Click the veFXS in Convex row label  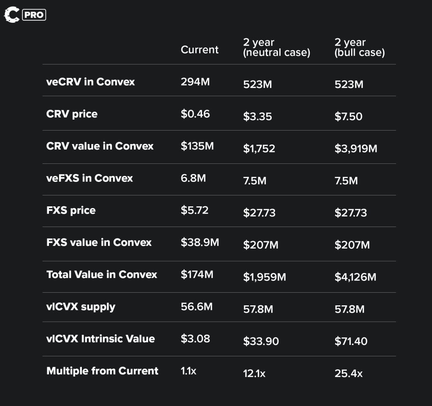pyautogui.click(x=89, y=178)
